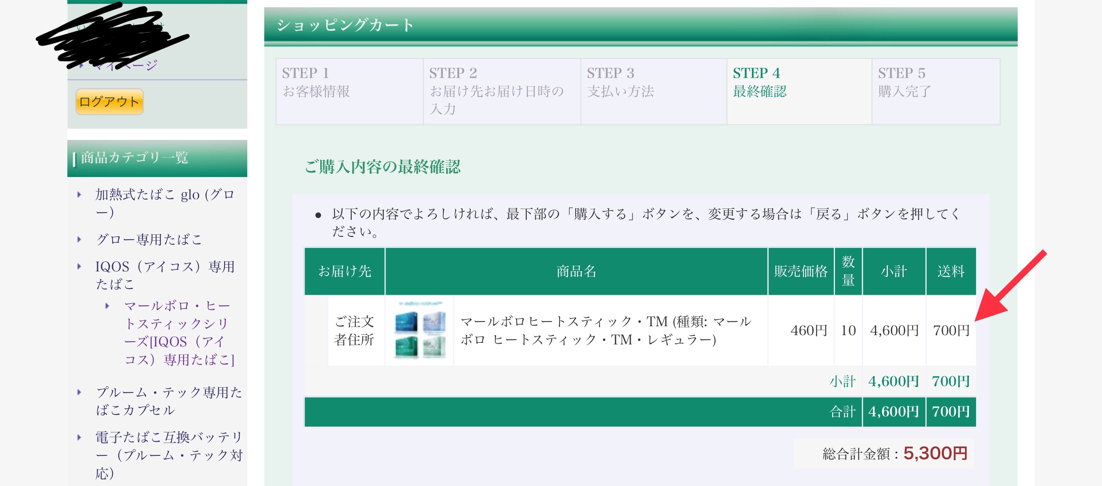Open IQOS（アイコス）専用たばこ category
The height and width of the screenshot is (486, 1102).
tap(165, 275)
